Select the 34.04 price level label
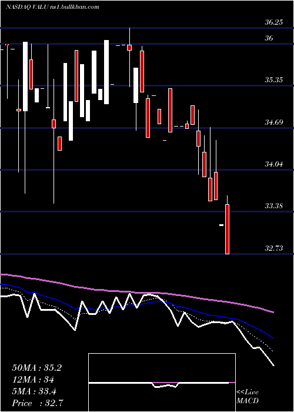 [274, 164]
